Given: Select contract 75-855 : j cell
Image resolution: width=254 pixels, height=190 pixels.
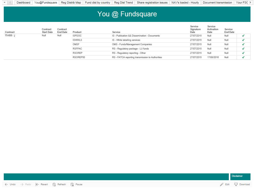Looking at the screenshot, I should pyautogui.click(x=10, y=36).
